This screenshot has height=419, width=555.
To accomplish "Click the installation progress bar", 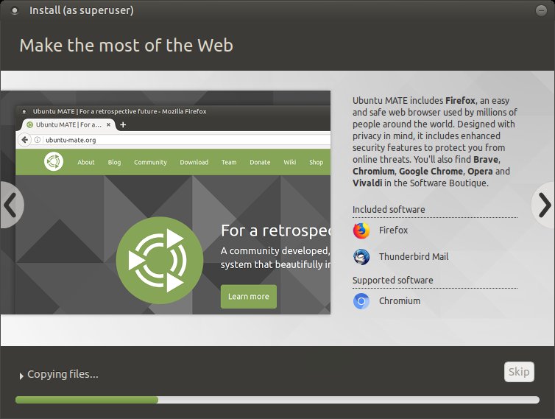I will click(x=277, y=400).
